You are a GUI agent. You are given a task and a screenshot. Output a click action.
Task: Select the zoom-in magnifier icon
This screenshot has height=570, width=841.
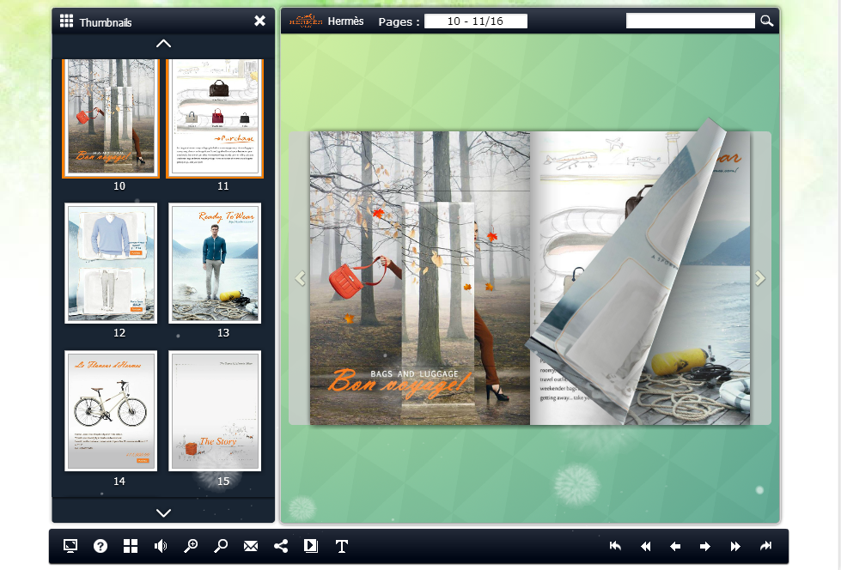(191, 546)
